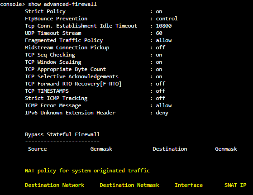Select the TCP Seq Checking label

(50, 55)
